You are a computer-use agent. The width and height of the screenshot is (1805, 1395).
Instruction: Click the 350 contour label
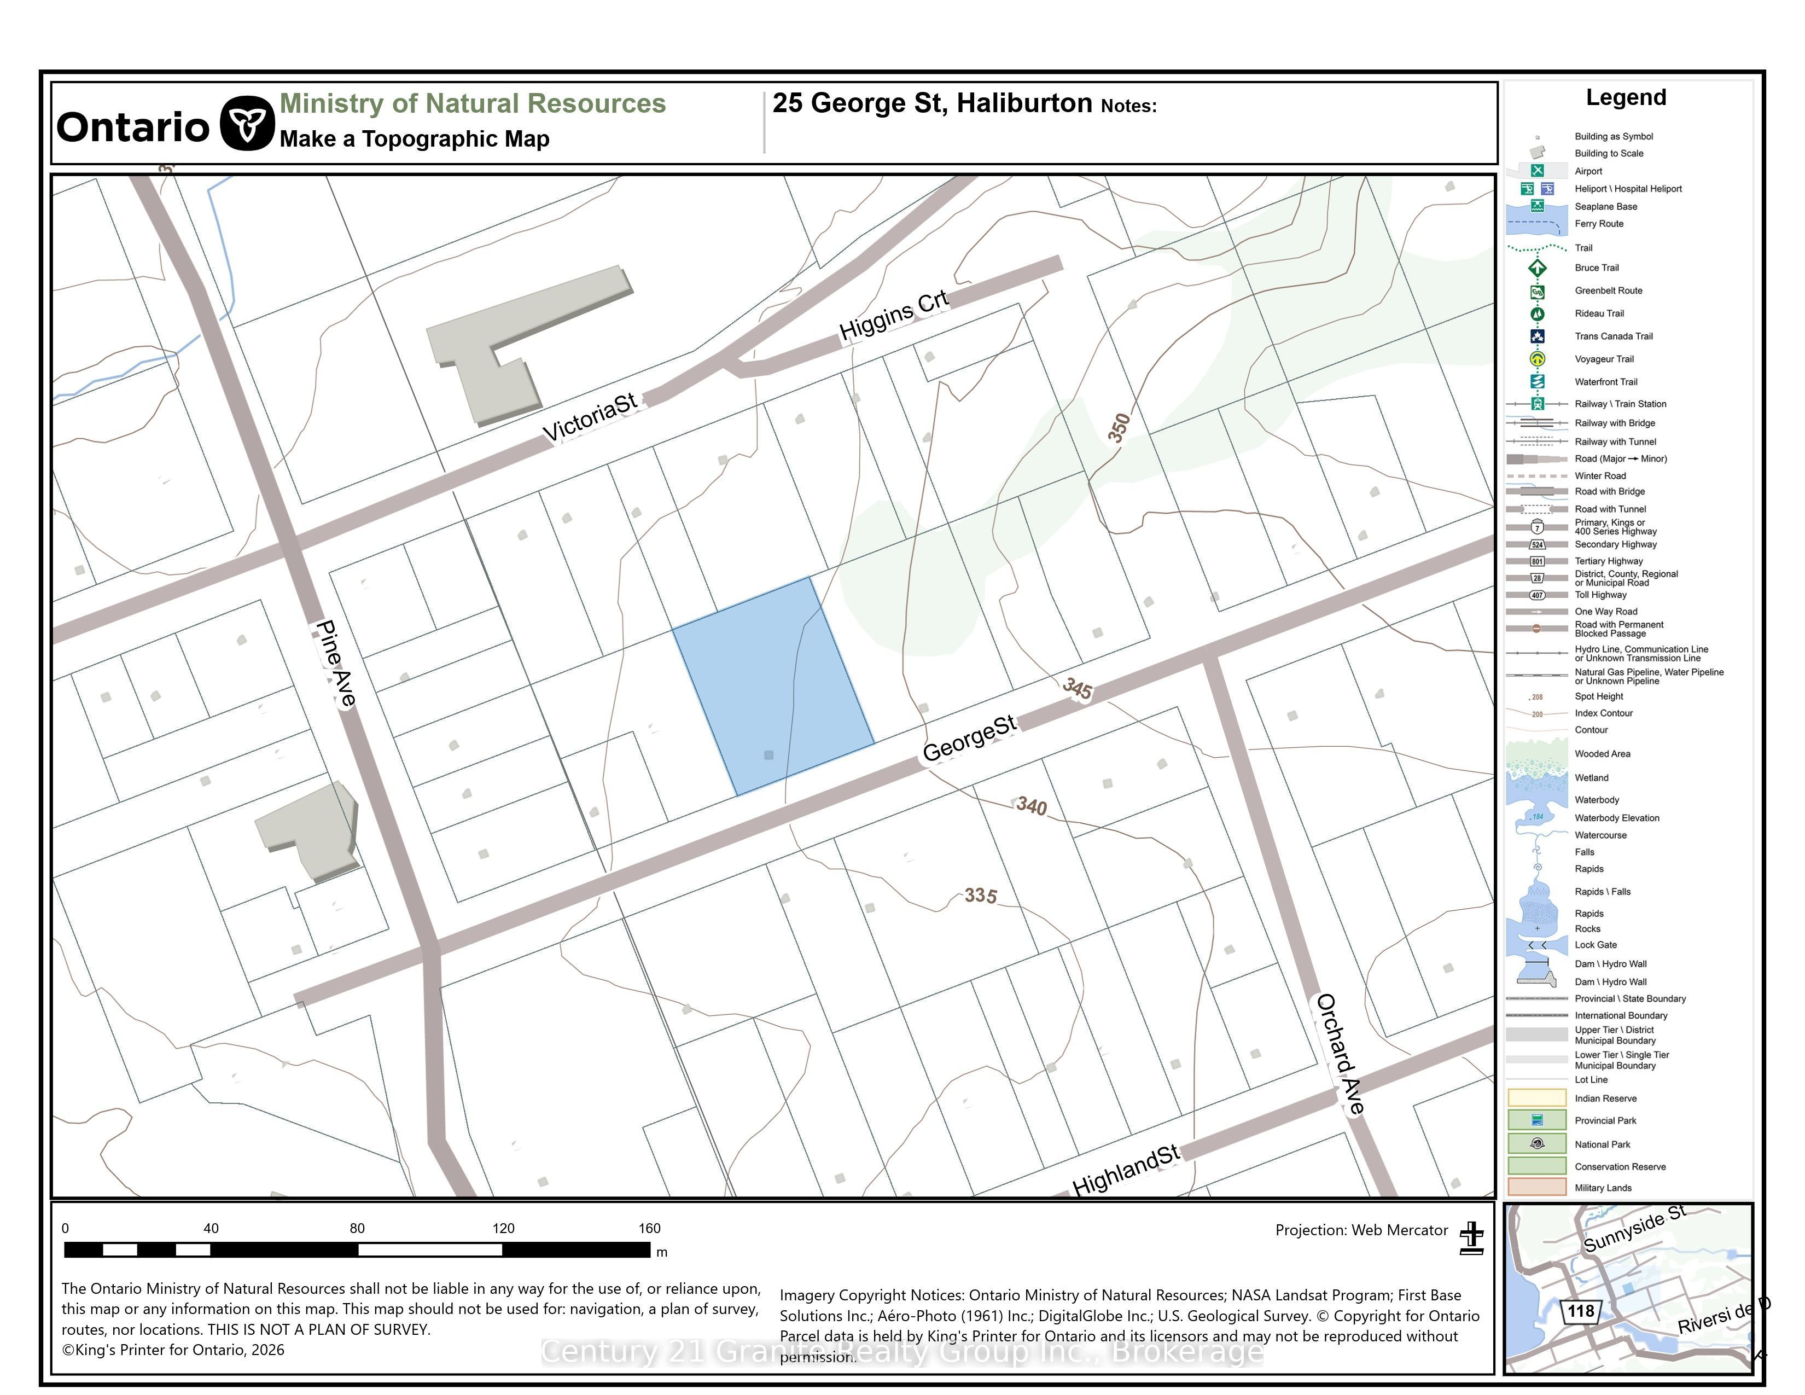click(1118, 428)
